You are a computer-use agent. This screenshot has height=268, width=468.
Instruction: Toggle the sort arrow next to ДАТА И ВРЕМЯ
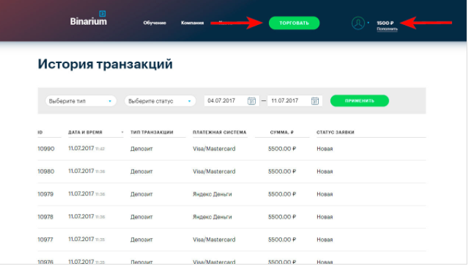tap(122, 132)
